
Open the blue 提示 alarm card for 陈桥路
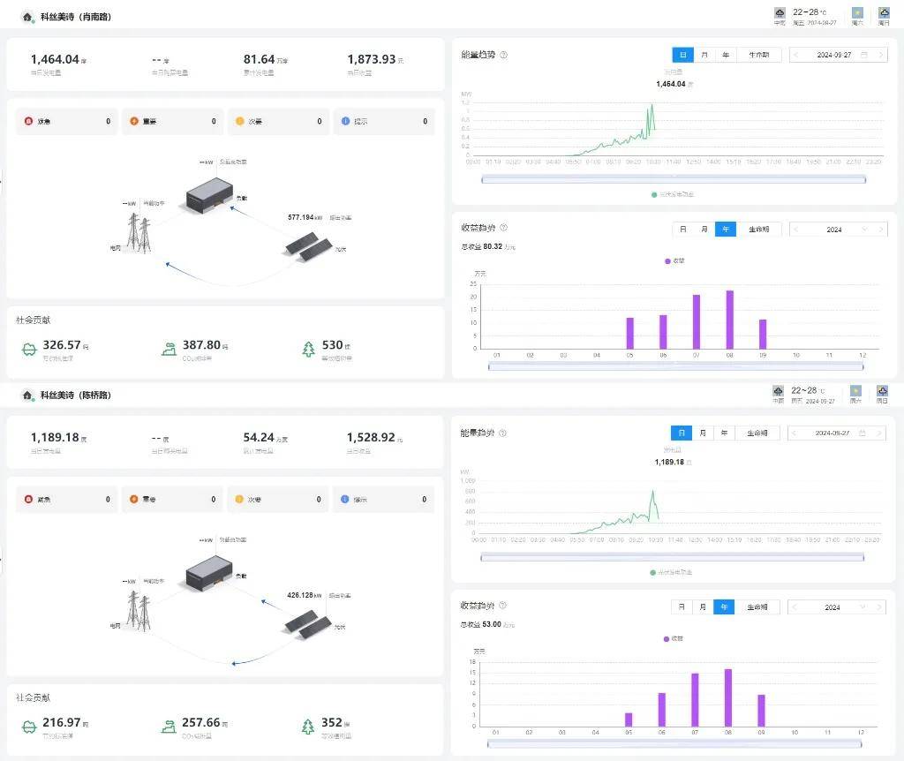click(x=384, y=500)
